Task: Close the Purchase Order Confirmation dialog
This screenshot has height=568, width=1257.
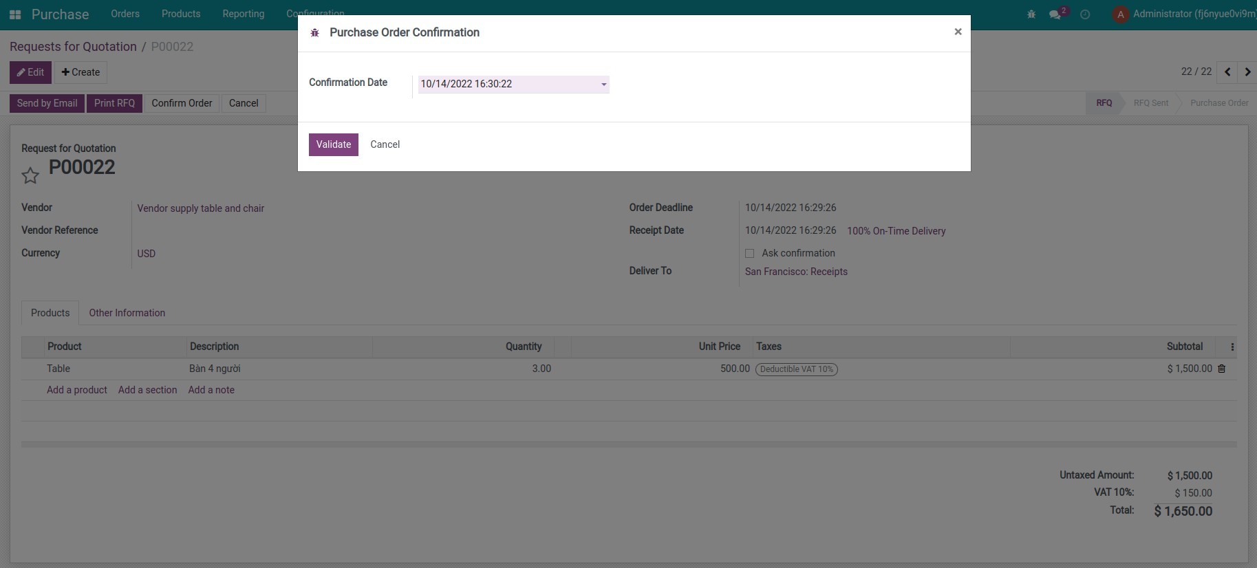Action: click(x=958, y=32)
